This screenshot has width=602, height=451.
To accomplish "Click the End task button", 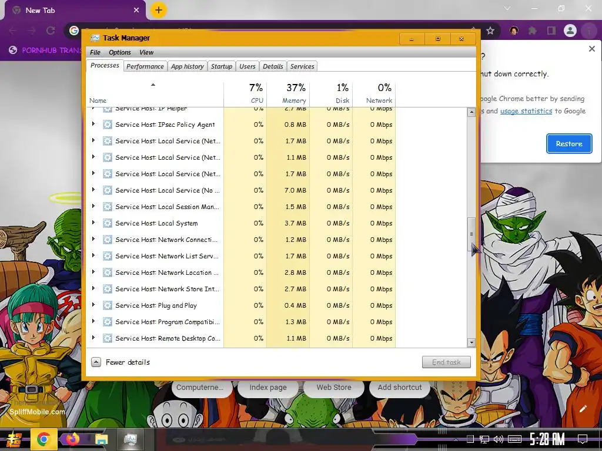I will tap(446, 362).
